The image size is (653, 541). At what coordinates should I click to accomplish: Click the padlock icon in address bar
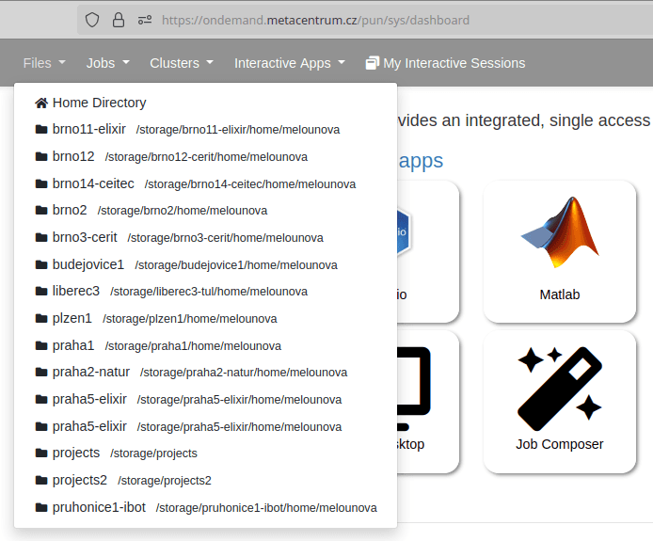point(118,20)
